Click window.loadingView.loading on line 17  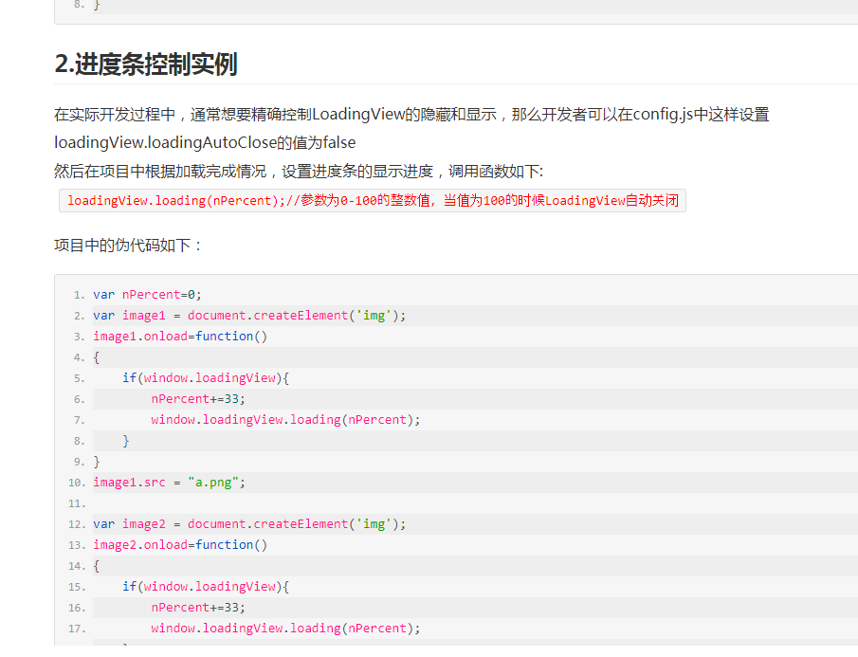click(x=246, y=628)
